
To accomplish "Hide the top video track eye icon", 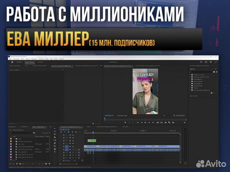I will (73, 135).
